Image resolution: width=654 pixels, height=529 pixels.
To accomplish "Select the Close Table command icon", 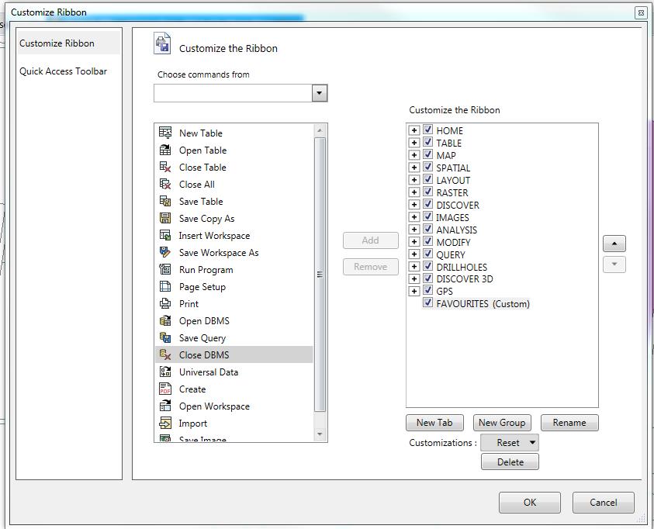I will pyautogui.click(x=165, y=167).
